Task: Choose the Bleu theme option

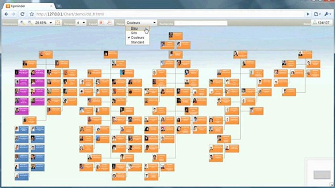Action: (138, 28)
